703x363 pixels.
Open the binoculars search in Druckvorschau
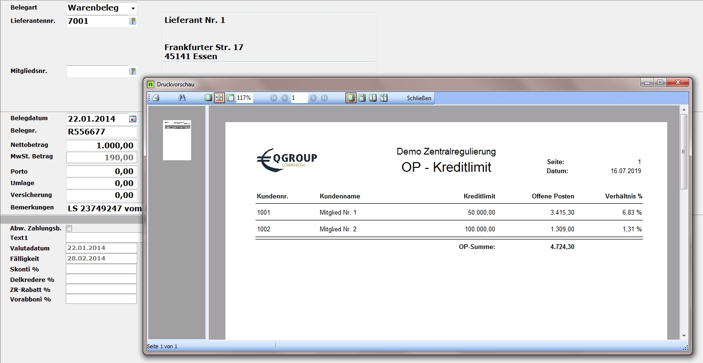(x=182, y=98)
